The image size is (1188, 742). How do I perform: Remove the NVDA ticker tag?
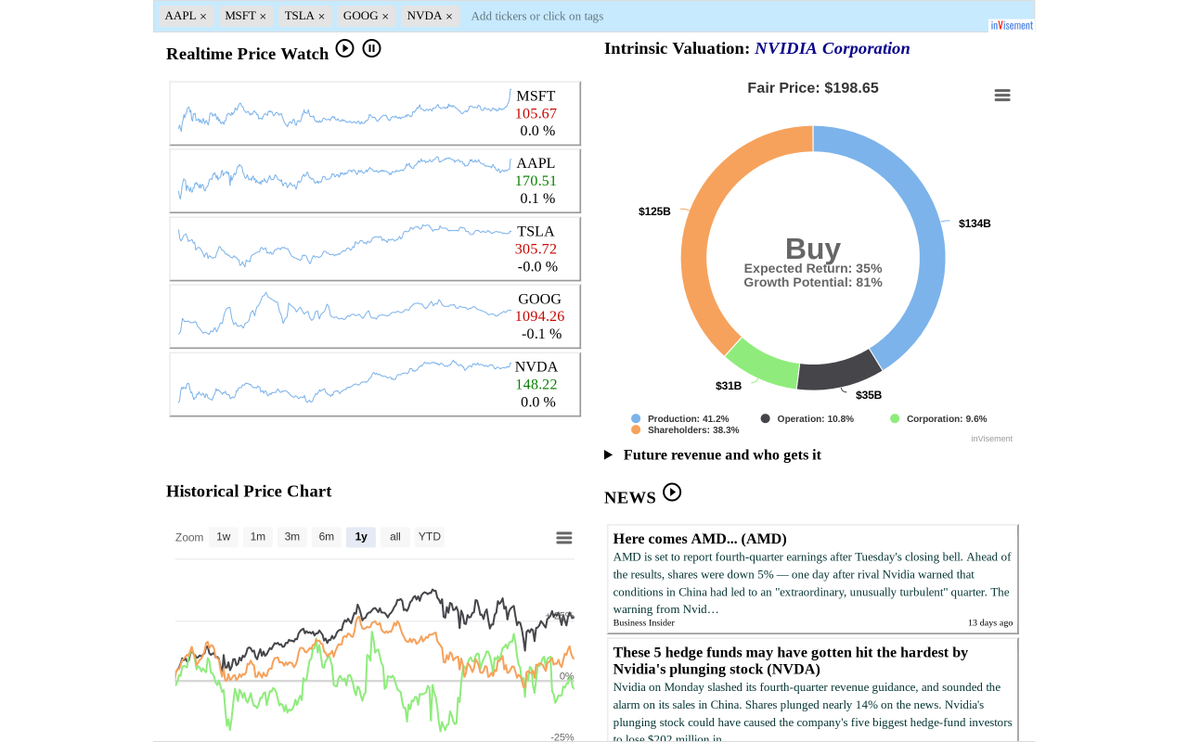point(449,17)
